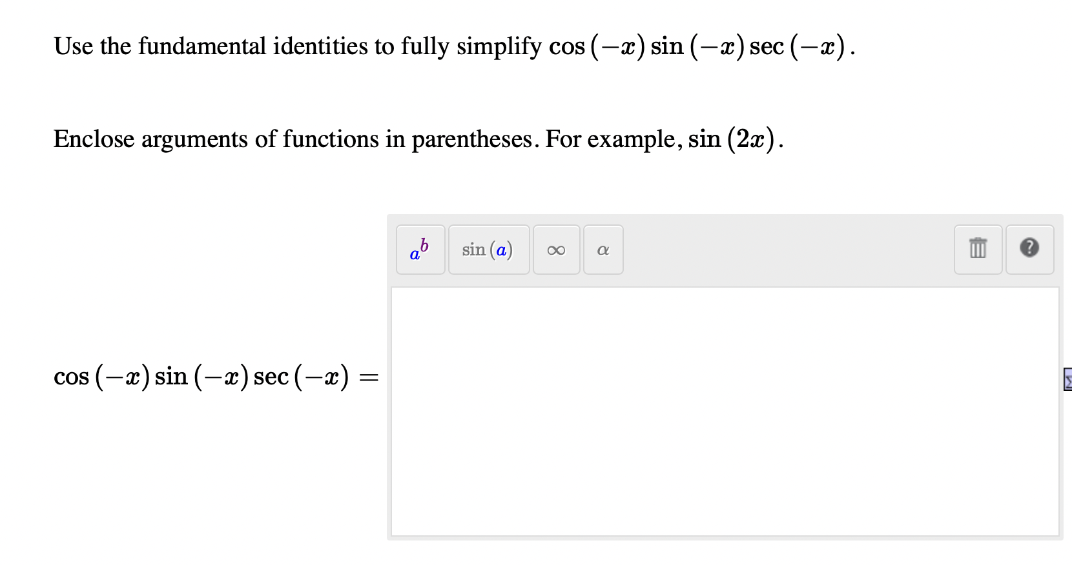The width and height of the screenshot is (1072, 565).
Task: Insert the ∞ character into your answer
Action: coord(557,250)
